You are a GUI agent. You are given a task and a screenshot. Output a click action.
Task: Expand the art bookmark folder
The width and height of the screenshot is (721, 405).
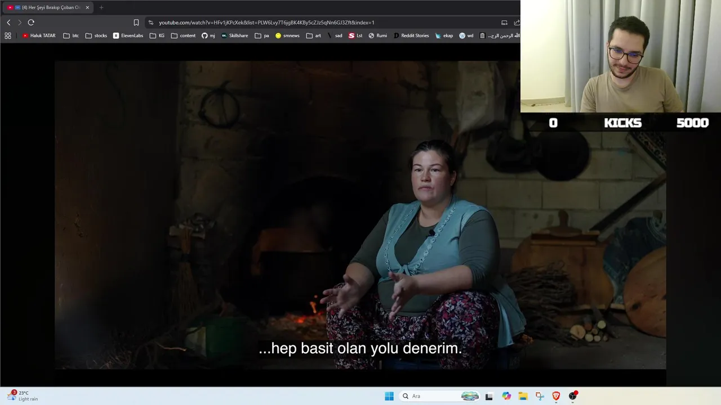pos(314,35)
